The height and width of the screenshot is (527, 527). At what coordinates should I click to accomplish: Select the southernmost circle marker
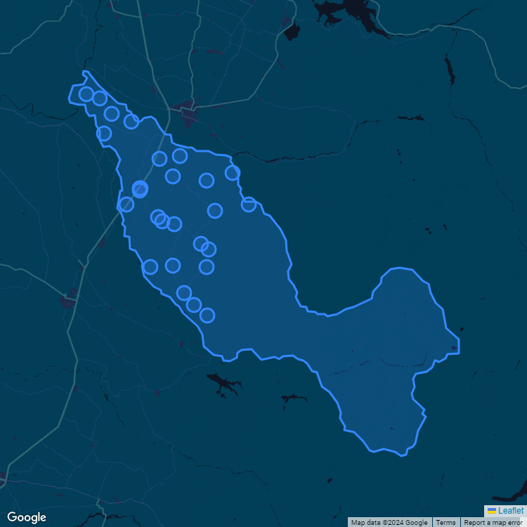click(207, 315)
